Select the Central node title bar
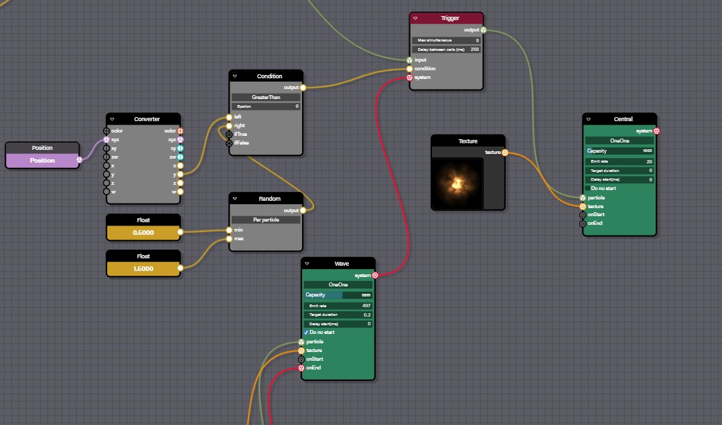 pos(620,119)
